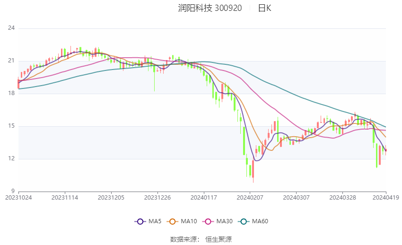Viewport: 402px width, 245px height.
Task: Click the pink MA30 legend circle icon
Action: (x=208, y=222)
